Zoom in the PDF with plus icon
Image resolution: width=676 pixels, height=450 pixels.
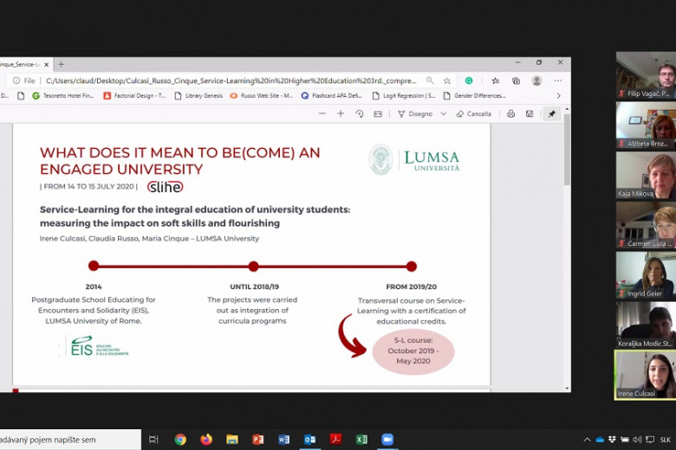[x=341, y=113]
